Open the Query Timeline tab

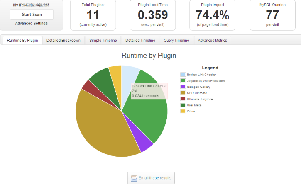point(176,40)
